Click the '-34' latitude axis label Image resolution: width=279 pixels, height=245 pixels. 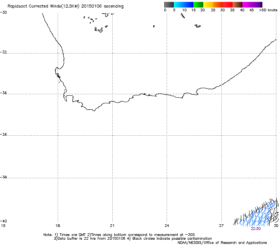[3, 93]
